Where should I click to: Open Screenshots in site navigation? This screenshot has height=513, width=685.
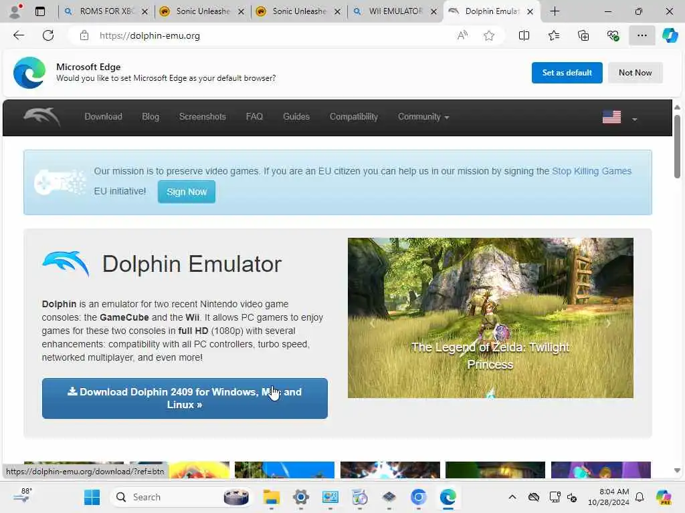pyautogui.click(x=203, y=116)
